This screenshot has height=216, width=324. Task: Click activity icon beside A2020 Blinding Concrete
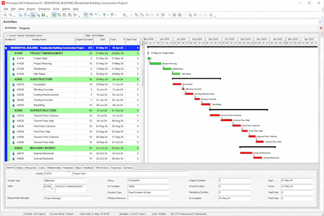(13, 90)
